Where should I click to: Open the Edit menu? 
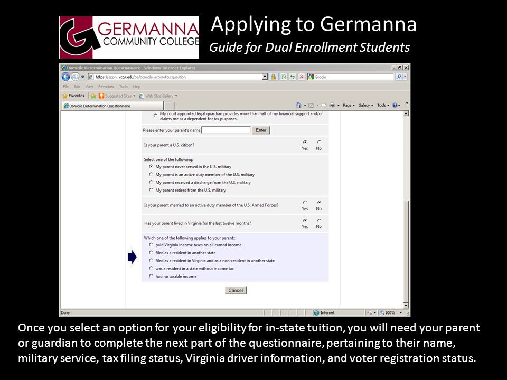tap(77, 87)
